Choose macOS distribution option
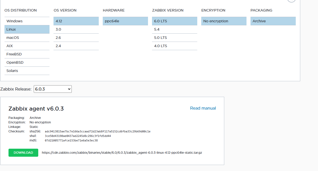The width and height of the screenshot is (318, 171). [x=27, y=38]
